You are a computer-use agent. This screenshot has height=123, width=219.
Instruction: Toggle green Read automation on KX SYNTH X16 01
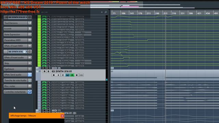[72, 75]
